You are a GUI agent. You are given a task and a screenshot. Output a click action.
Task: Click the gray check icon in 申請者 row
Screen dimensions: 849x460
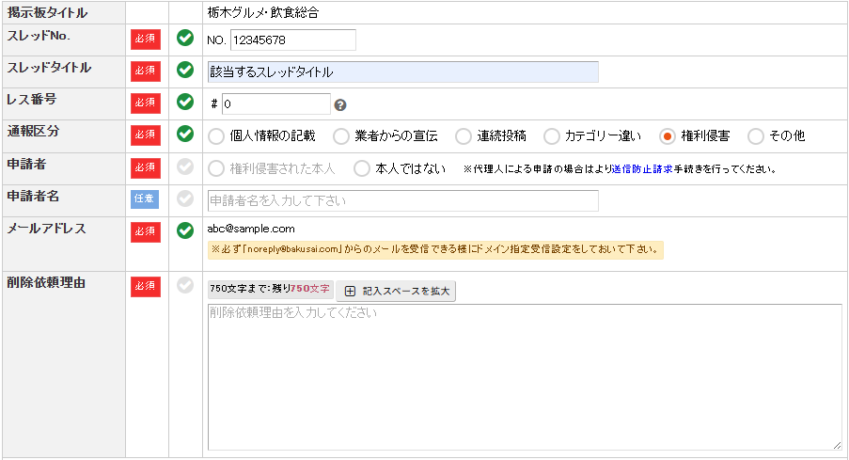[x=185, y=167]
